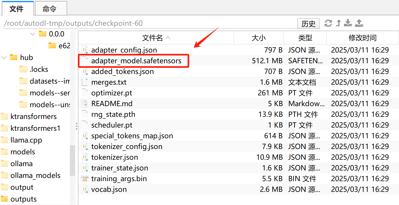This screenshot has height=205, width=399.
Task: Open the ollama_models folder in tree
Action: pyautogui.click(x=31, y=175)
